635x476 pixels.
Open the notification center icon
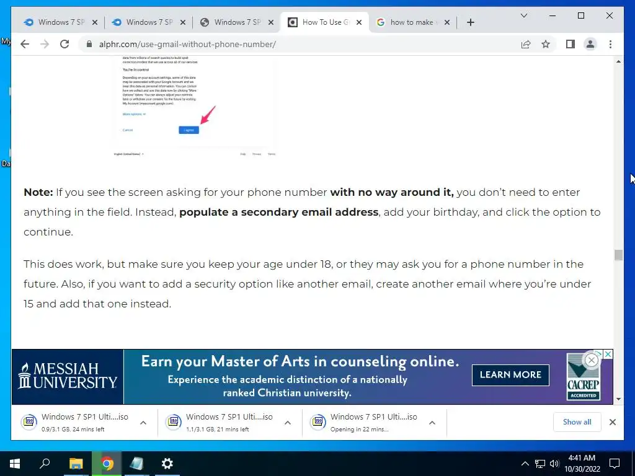[615, 464]
